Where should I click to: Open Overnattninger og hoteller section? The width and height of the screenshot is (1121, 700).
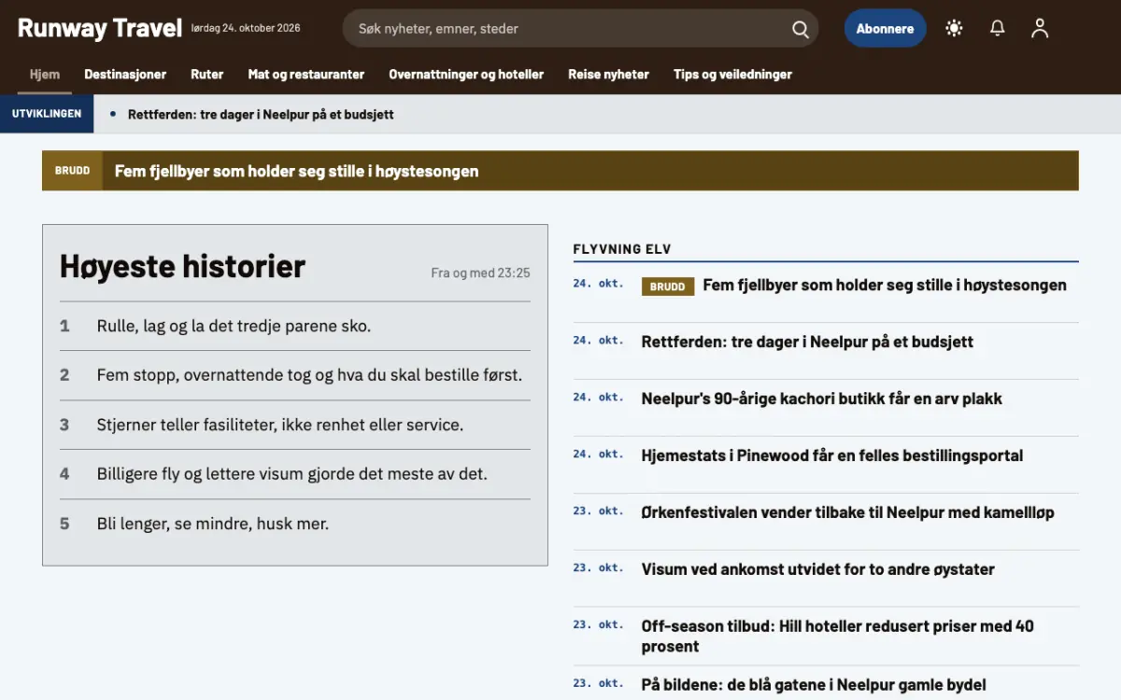[466, 74]
